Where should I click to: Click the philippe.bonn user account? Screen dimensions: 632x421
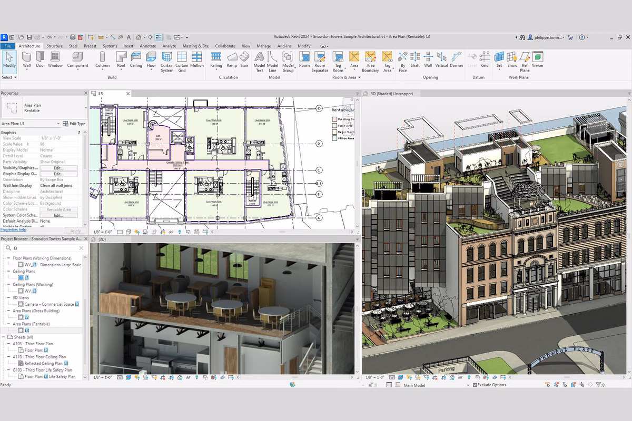546,37
